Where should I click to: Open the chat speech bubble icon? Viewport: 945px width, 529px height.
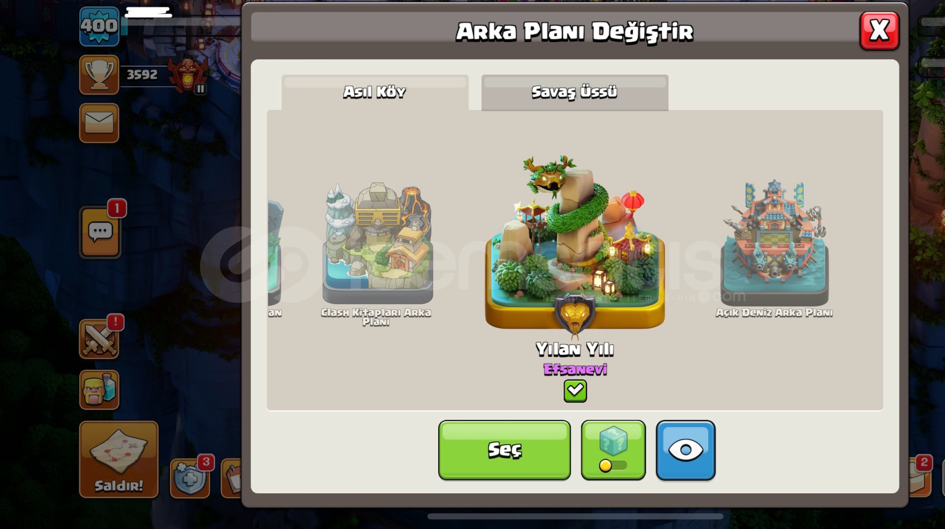[x=100, y=232]
